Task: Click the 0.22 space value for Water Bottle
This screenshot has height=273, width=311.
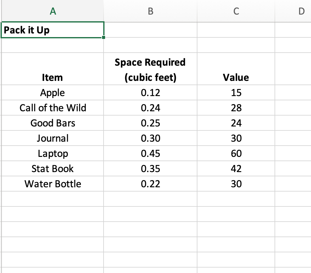Action: pyautogui.click(x=150, y=184)
